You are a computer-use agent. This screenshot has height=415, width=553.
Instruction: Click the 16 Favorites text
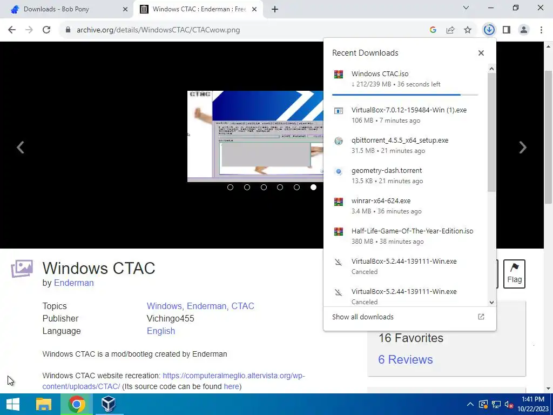tap(411, 338)
